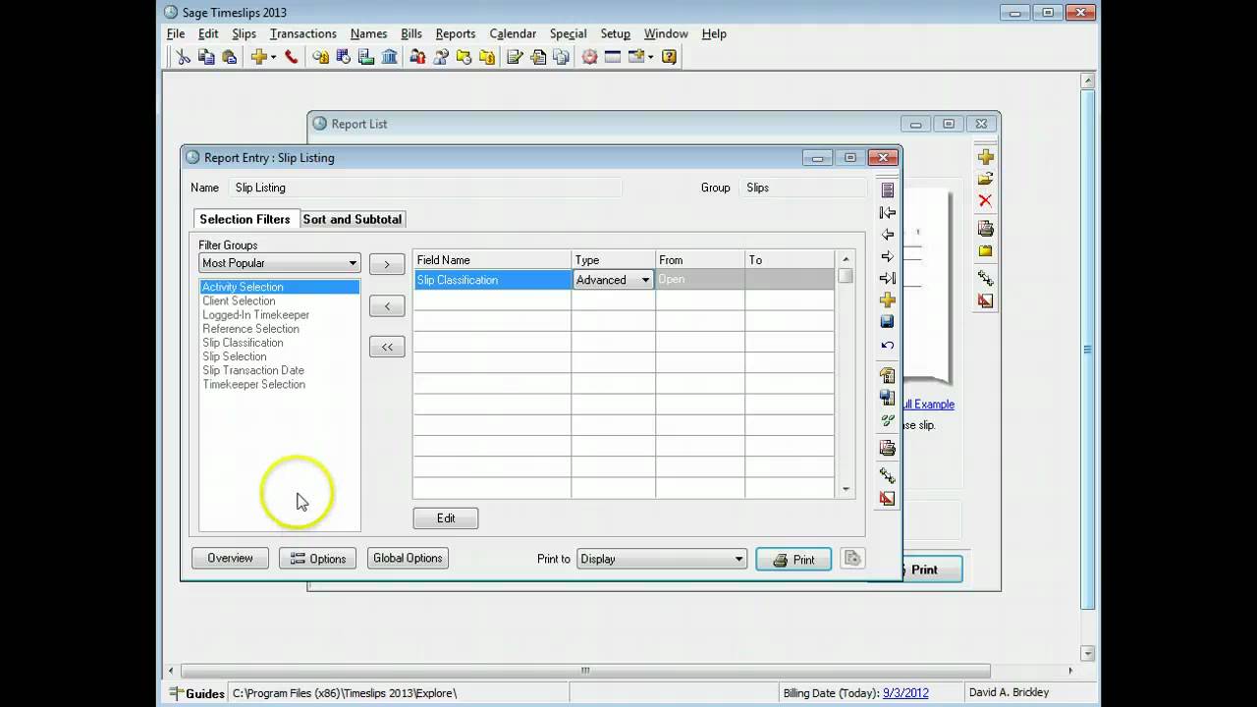
Task: Click the open folder icon in Report List toolbar
Action: coord(985,179)
